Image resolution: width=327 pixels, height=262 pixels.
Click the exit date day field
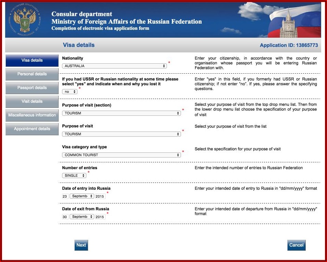(65, 217)
